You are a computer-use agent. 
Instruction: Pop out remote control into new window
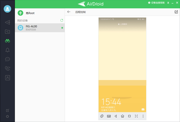(x=176, y=12)
